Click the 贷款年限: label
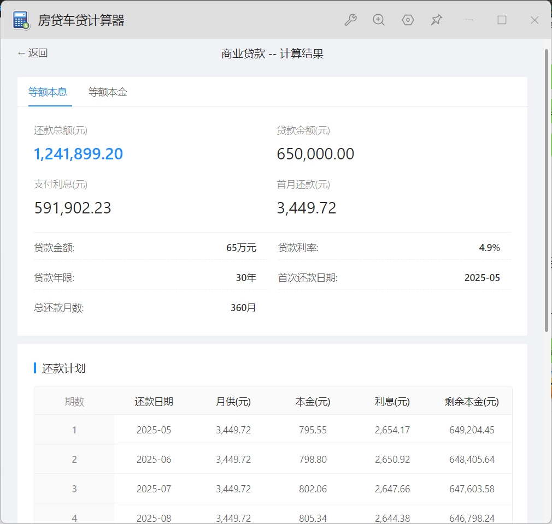The height and width of the screenshot is (524, 552). tap(54, 278)
